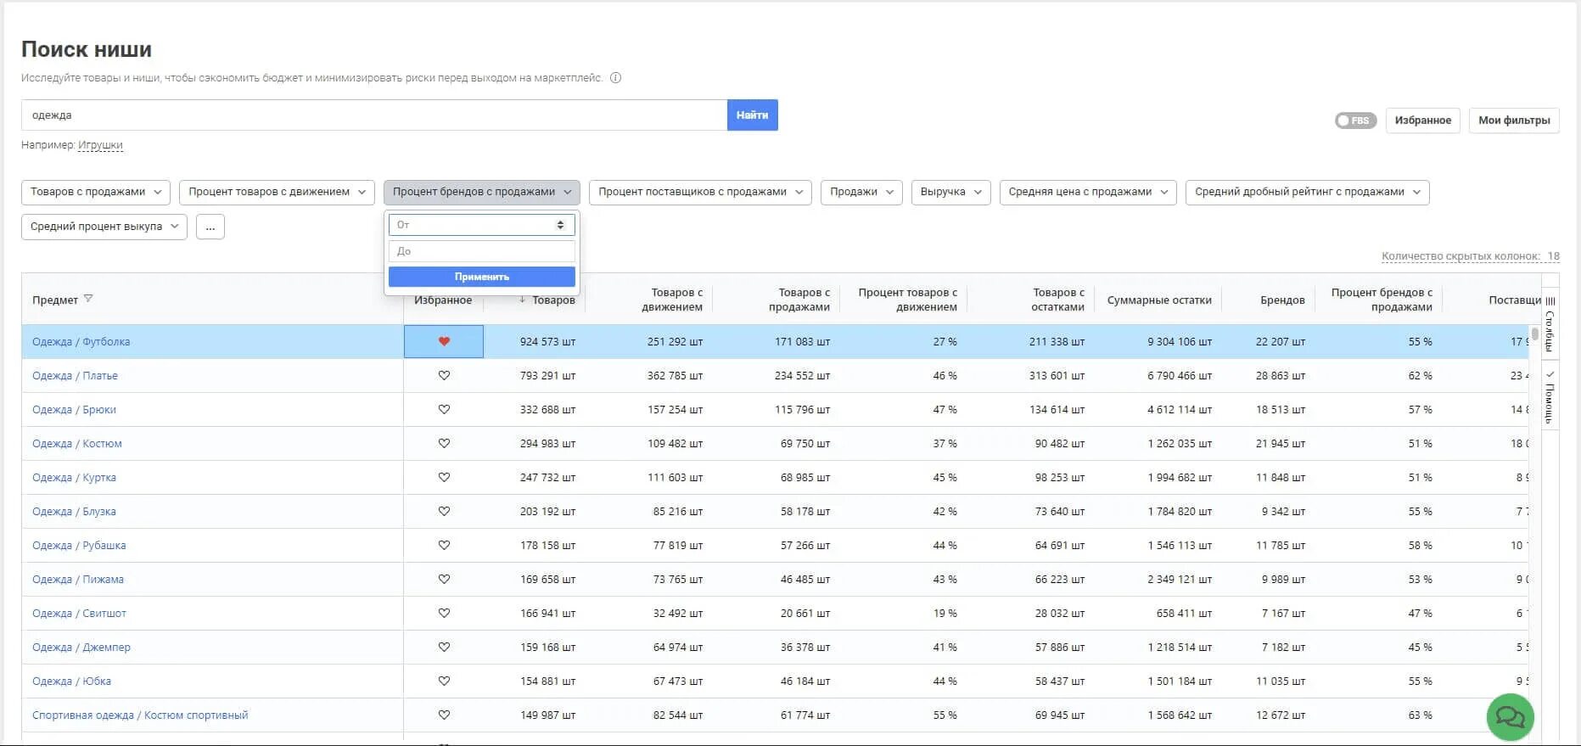
Task: Add Одежда / Платье to favorites with heart
Action: (444, 375)
